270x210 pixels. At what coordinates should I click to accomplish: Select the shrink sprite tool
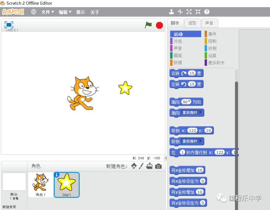click(198, 12)
